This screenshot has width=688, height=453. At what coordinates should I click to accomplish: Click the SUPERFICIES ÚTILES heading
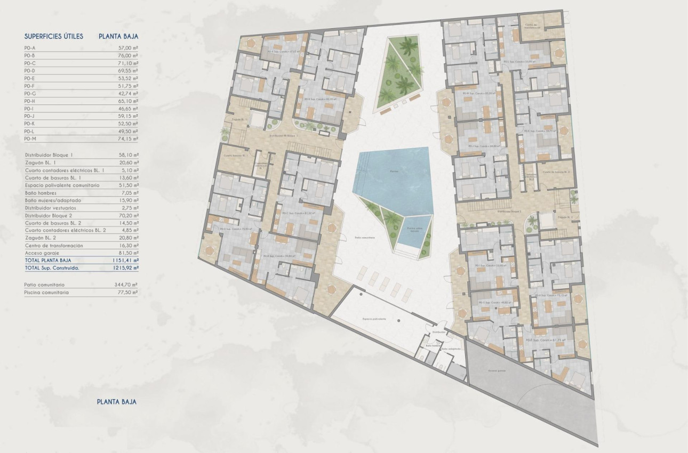[52, 37]
